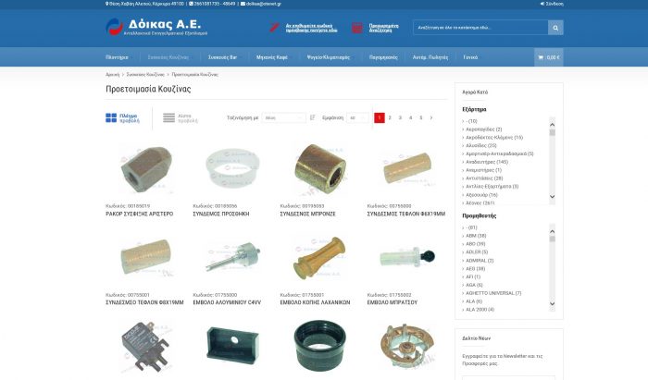
Task: Filter by supplier AGHETTO UNIVERSAL (7)
Action: 493,293
